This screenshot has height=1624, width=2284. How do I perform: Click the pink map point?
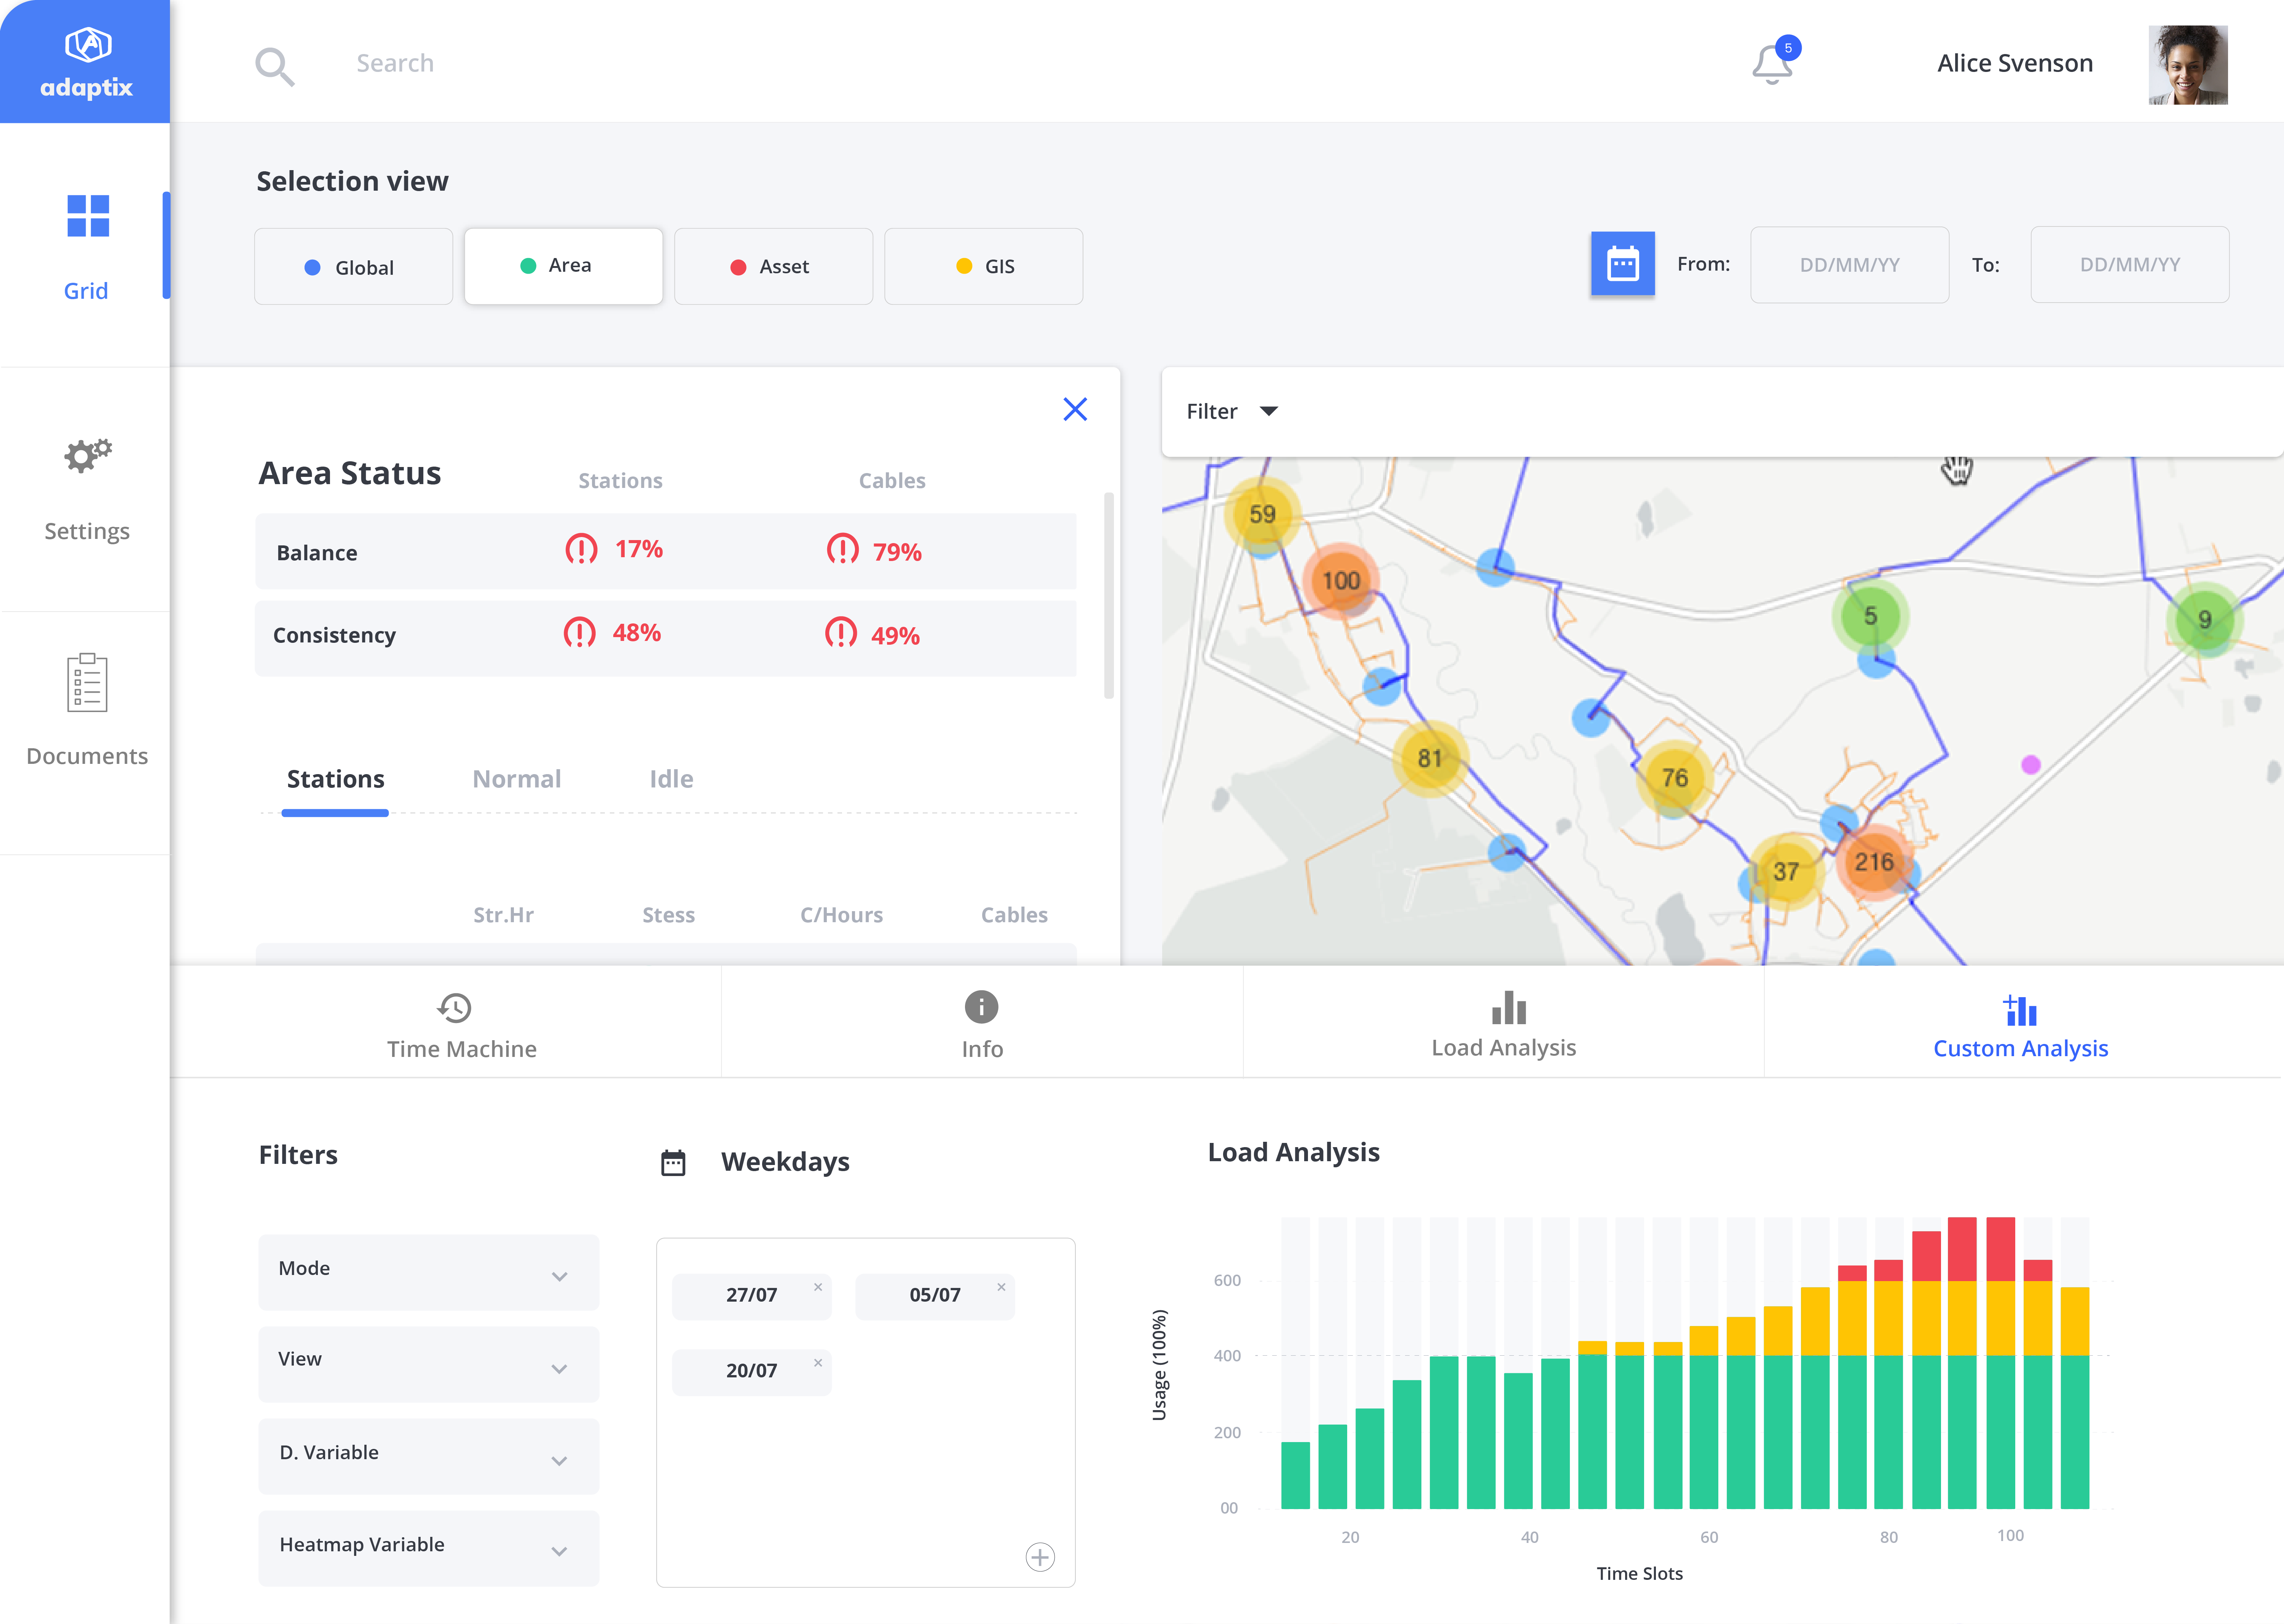2030,765
